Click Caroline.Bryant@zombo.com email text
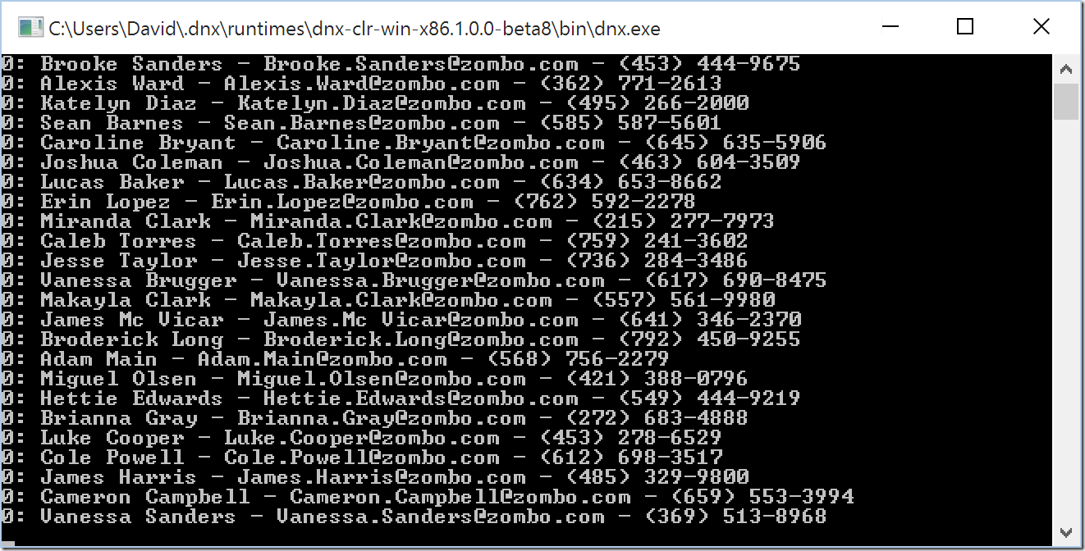Viewport: 1085px width, 551px height. (x=441, y=143)
